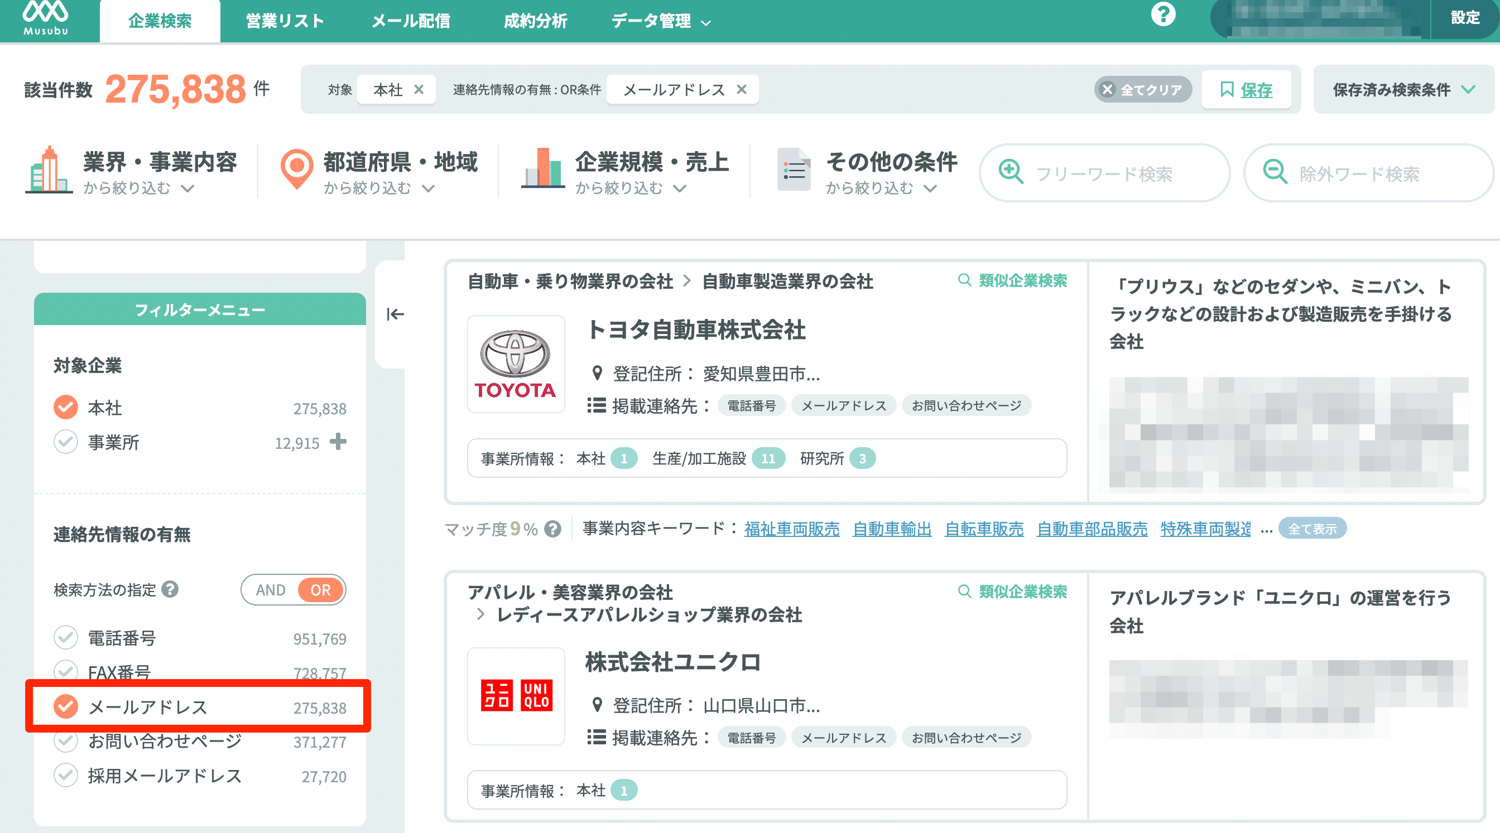Image resolution: width=1500 pixels, height=833 pixels.
Task: Check 電話番号 contact filter
Action: [x=66, y=637]
